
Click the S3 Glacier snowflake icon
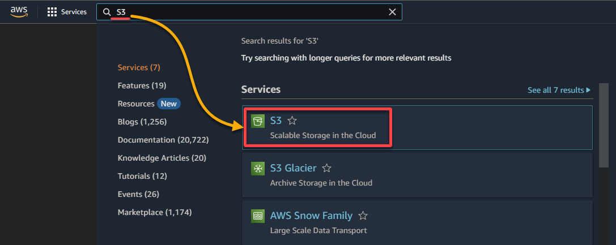[257, 169]
